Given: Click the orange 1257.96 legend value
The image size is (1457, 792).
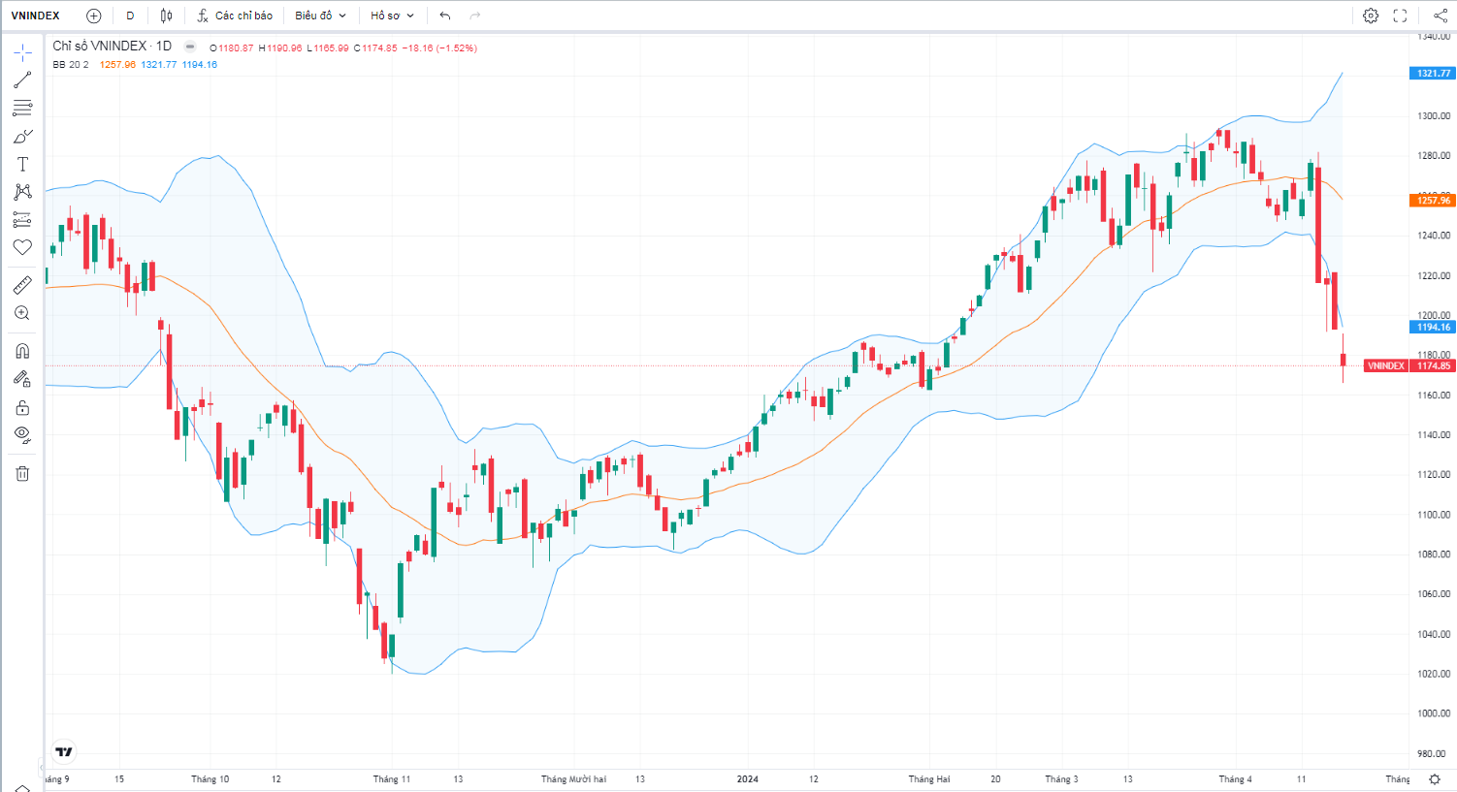Looking at the screenshot, I should tap(117, 65).
